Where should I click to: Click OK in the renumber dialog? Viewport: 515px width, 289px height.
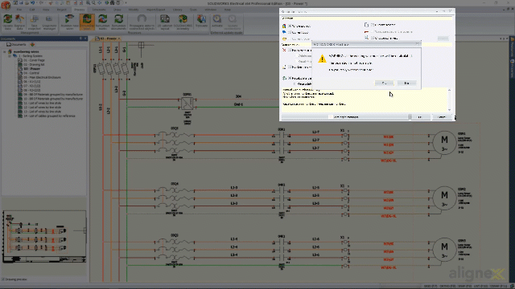pyautogui.click(x=420, y=117)
